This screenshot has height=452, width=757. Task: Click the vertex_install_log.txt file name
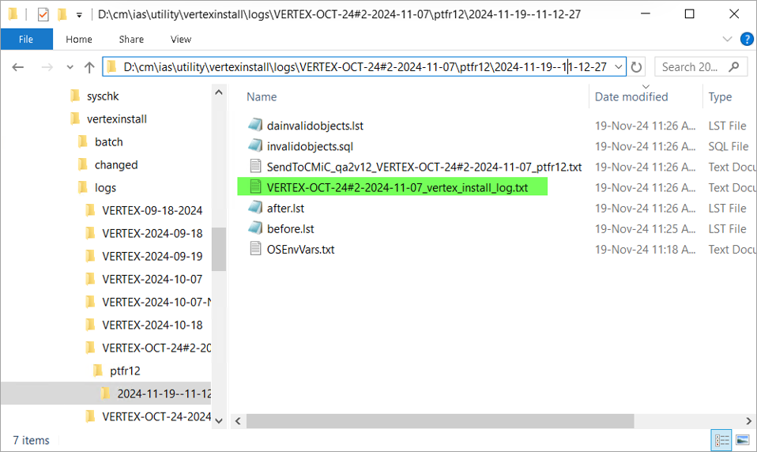click(397, 188)
